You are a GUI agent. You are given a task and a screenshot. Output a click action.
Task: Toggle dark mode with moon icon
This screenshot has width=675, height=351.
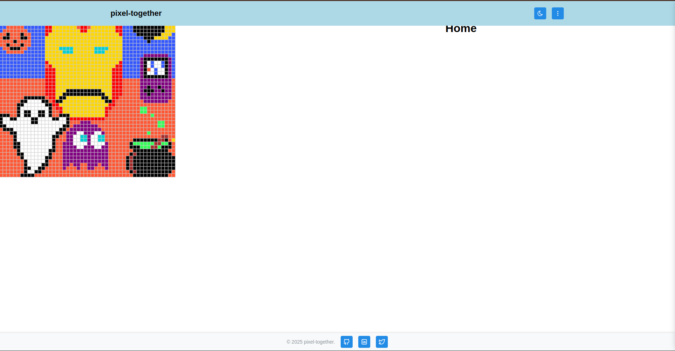pyautogui.click(x=540, y=13)
